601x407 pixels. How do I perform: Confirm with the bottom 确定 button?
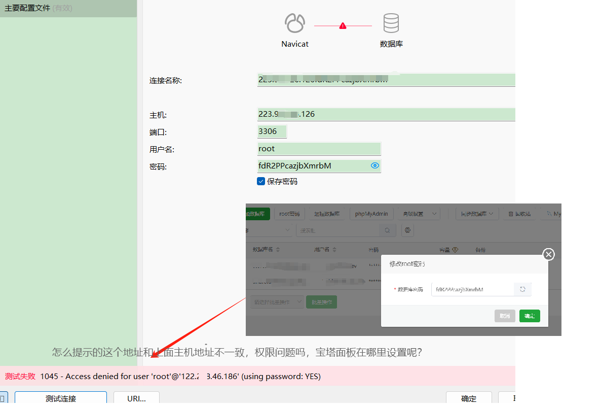[x=469, y=398]
